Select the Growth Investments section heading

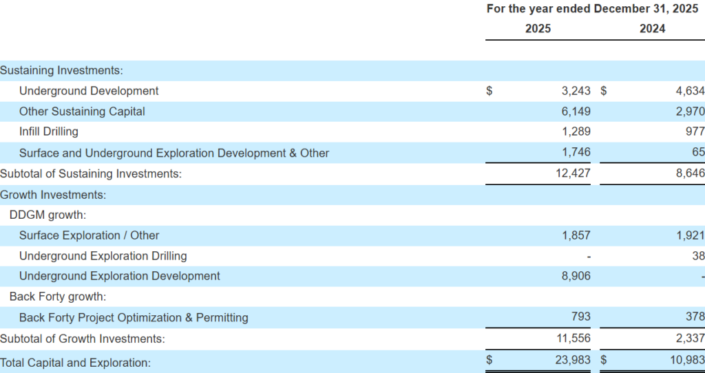pyautogui.click(x=53, y=195)
